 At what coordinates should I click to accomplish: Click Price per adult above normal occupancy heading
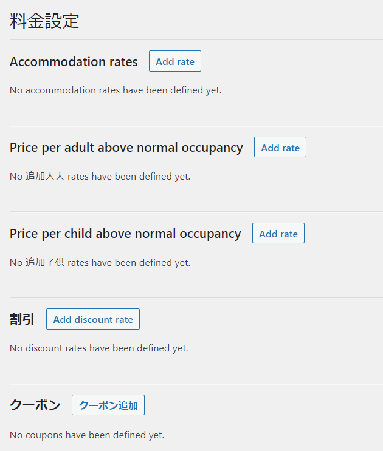point(126,148)
